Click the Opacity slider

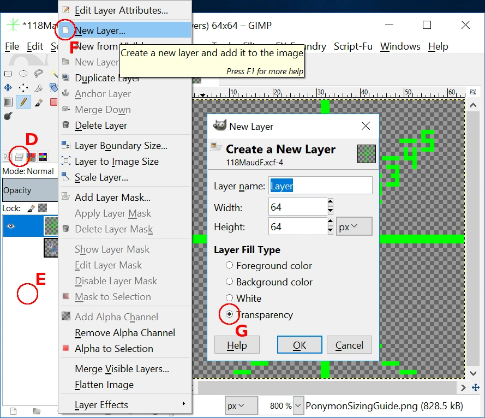31,190
